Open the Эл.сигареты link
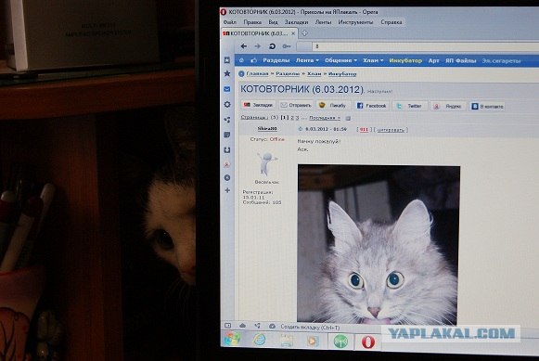The height and width of the screenshot is (361, 539). point(501,61)
